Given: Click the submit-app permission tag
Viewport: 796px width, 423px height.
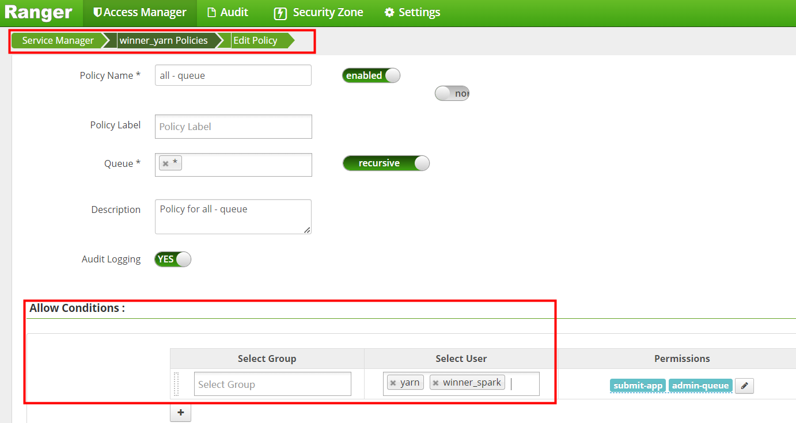Looking at the screenshot, I should coord(638,386).
